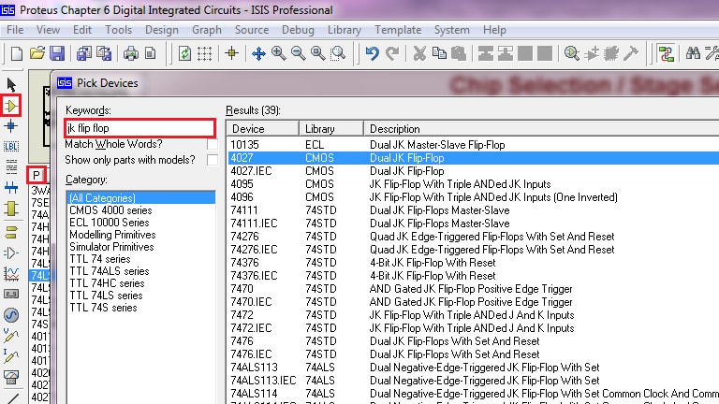The height and width of the screenshot is (404, 719).
Task: Select device 7476 in results list
Action: (x=473, y=341)
